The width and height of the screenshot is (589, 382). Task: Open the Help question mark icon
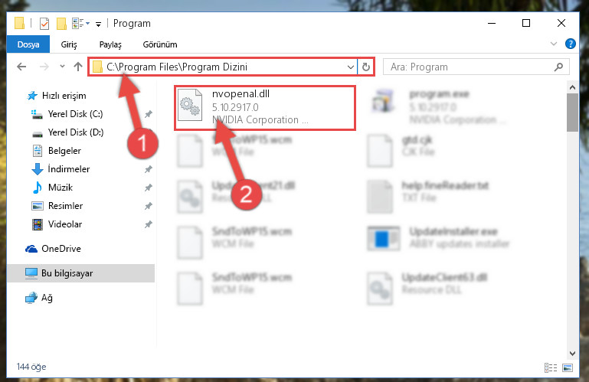click(x=570, y=44)
